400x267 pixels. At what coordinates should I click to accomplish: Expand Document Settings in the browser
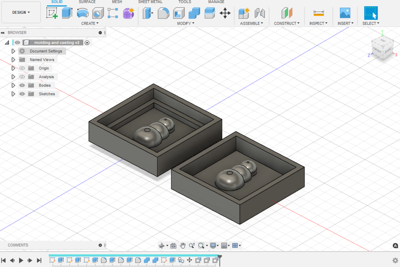pos(13,51)
